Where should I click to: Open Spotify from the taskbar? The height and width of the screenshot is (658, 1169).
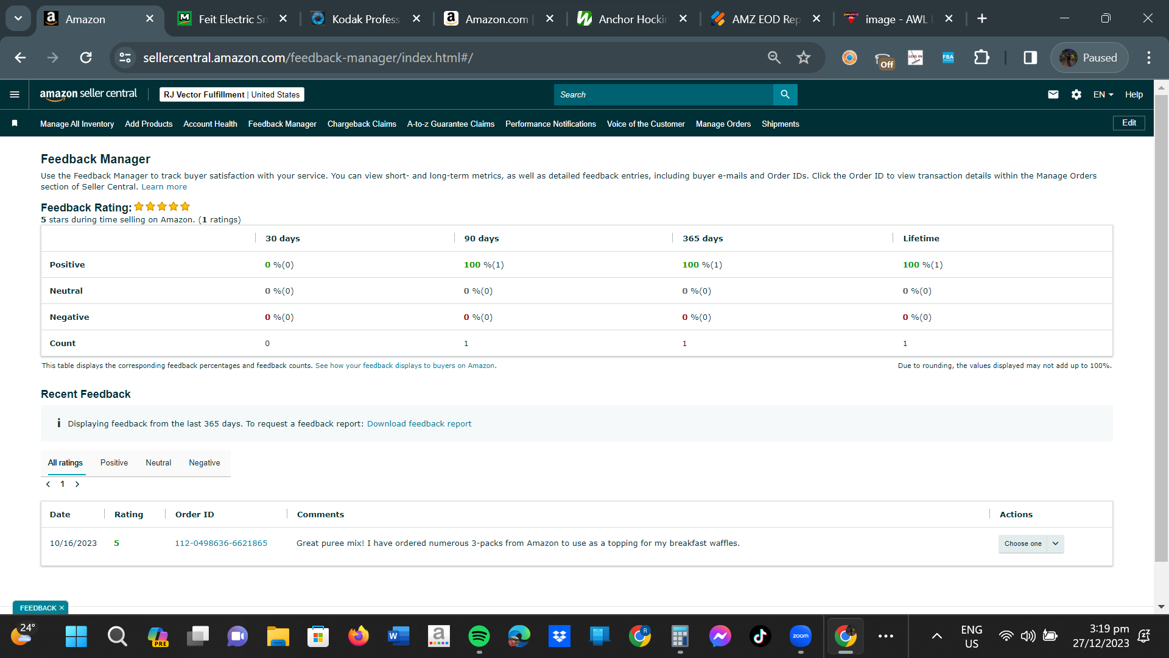pyautogui.click(x=479, y=636)
